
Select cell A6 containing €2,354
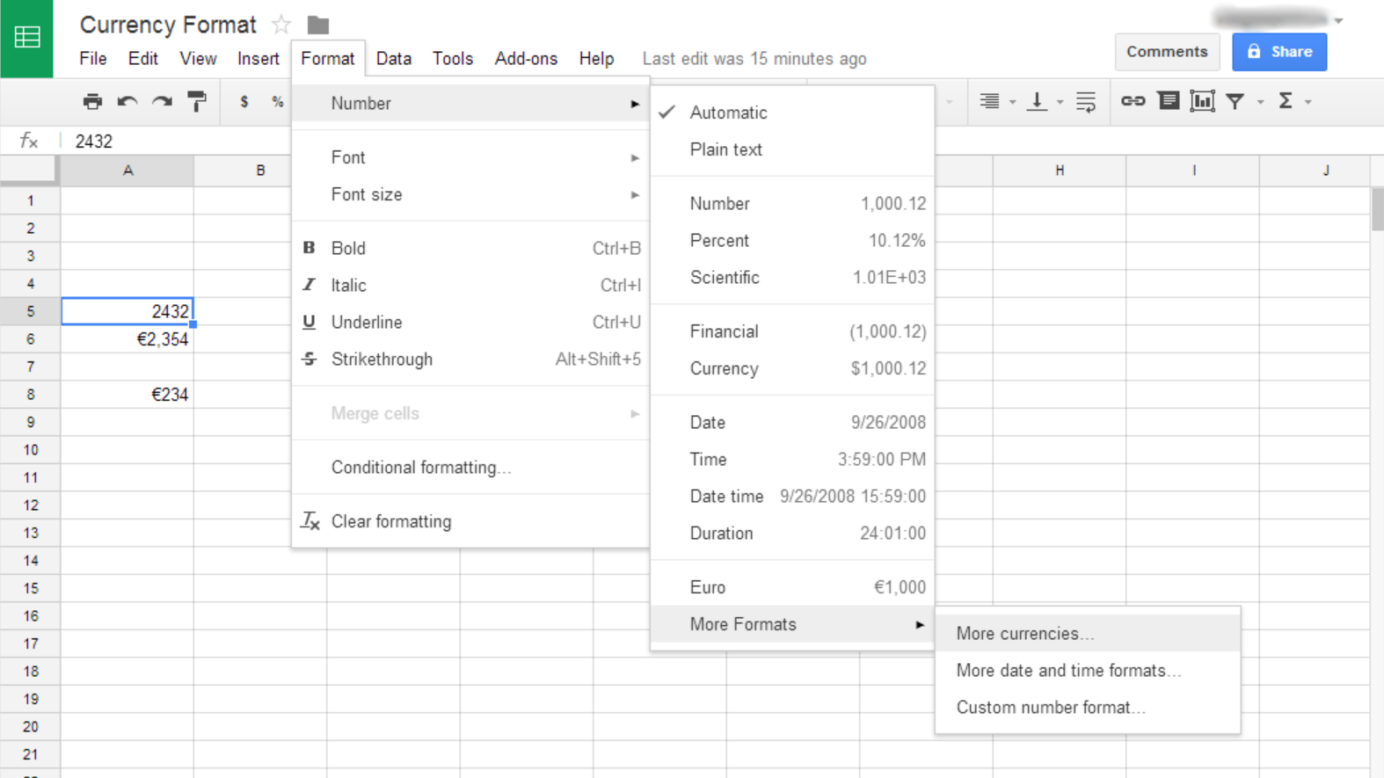[127, 339]
